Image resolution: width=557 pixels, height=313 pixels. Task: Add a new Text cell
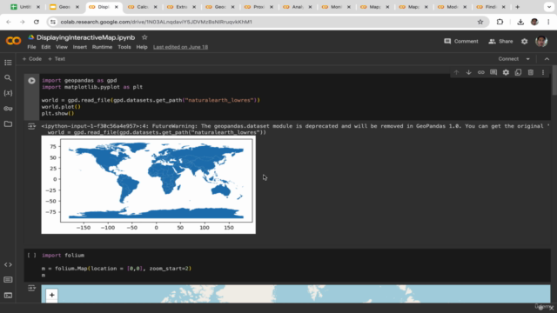click(x=57, y=59)
